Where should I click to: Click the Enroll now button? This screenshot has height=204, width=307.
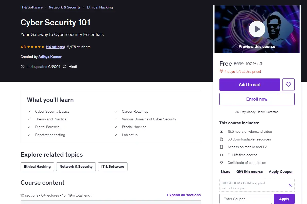tap(257, 99)
